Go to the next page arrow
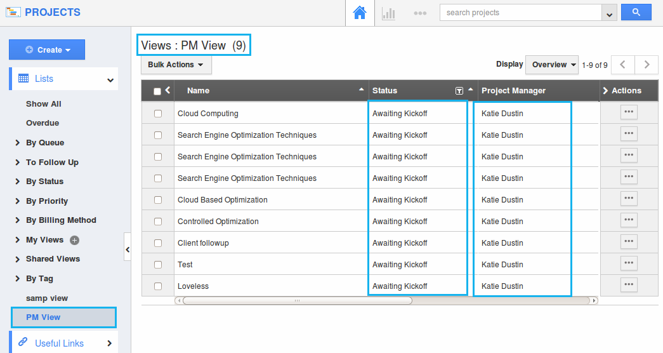663x353 pixels. (x=647, y=65)
